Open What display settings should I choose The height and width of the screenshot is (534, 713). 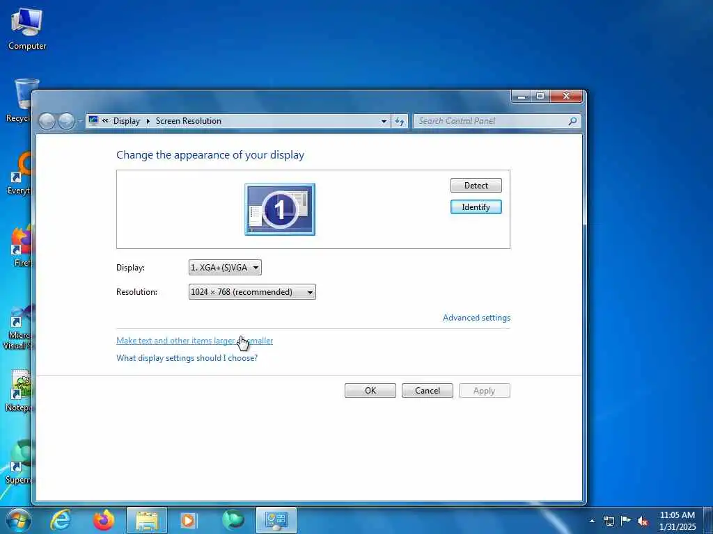click(x=187, y=358)
